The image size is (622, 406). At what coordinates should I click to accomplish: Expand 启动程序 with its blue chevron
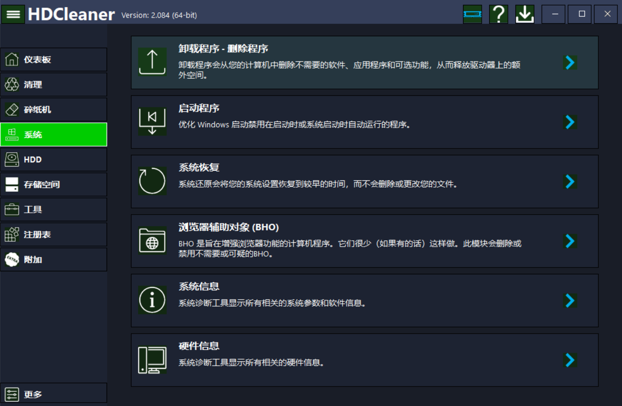[570, 122]
